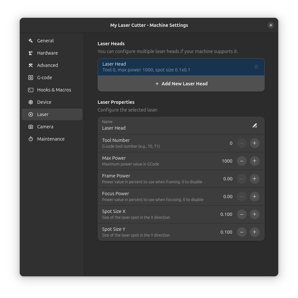This screenshot has height=298, width=298.
Task: Click the edit pencil icon for Name
Action: 255,125
